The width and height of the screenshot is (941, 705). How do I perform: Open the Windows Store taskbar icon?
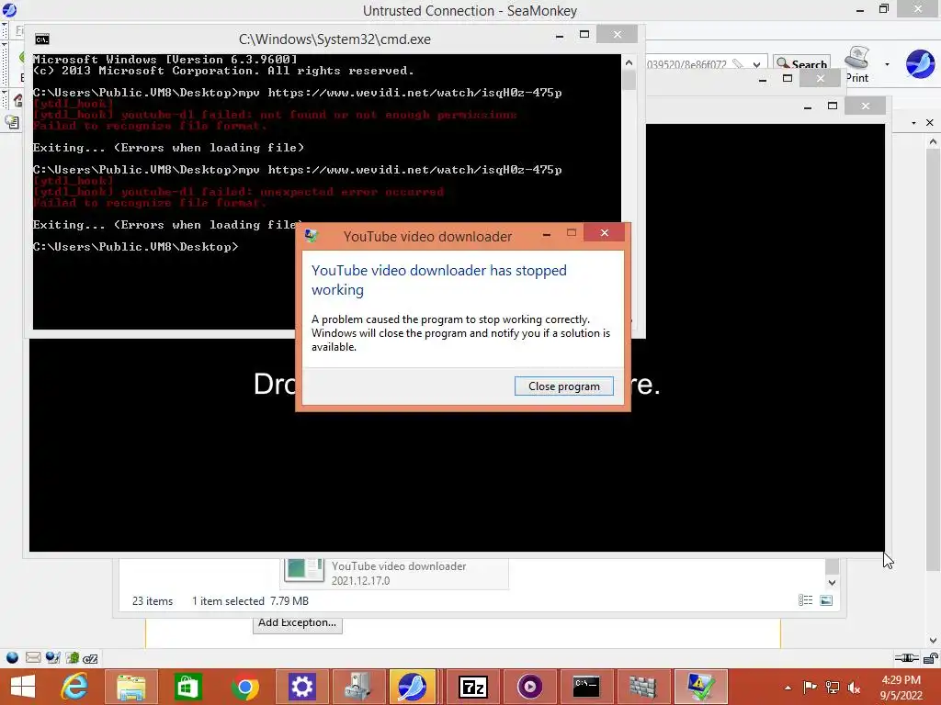(187, 687)
